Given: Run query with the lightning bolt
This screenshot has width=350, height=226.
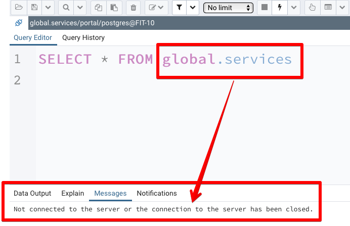Looking at the screenshot, I should [279, 8].
